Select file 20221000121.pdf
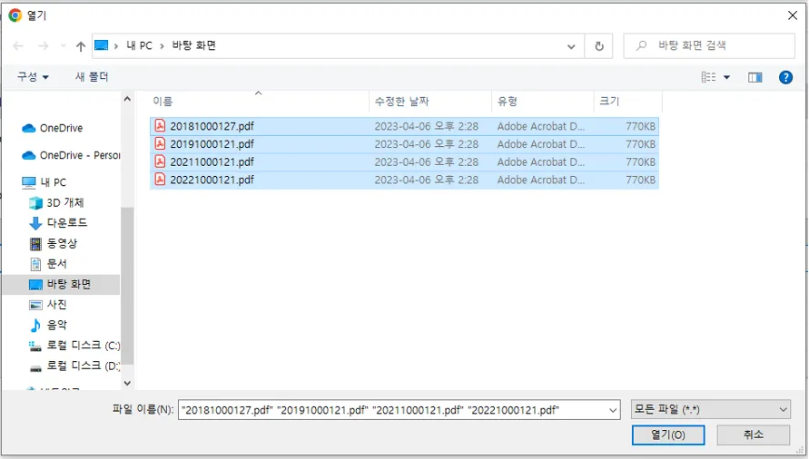The width and height of the screenshot is (809, 459). click(x=404, y=180)
